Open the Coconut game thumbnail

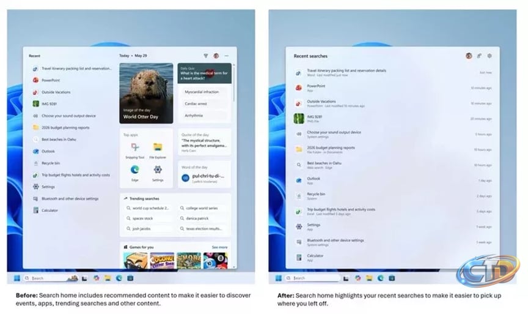coord(163,261)
